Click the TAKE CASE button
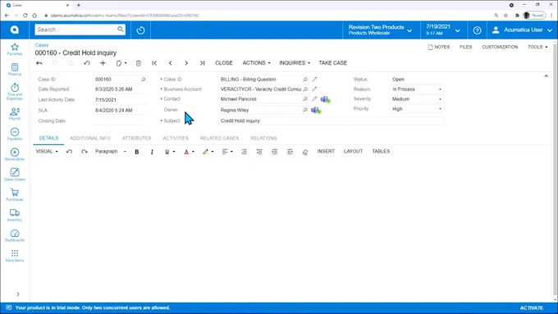The width and height of the screenshot is (558, 314). (332, 63)
